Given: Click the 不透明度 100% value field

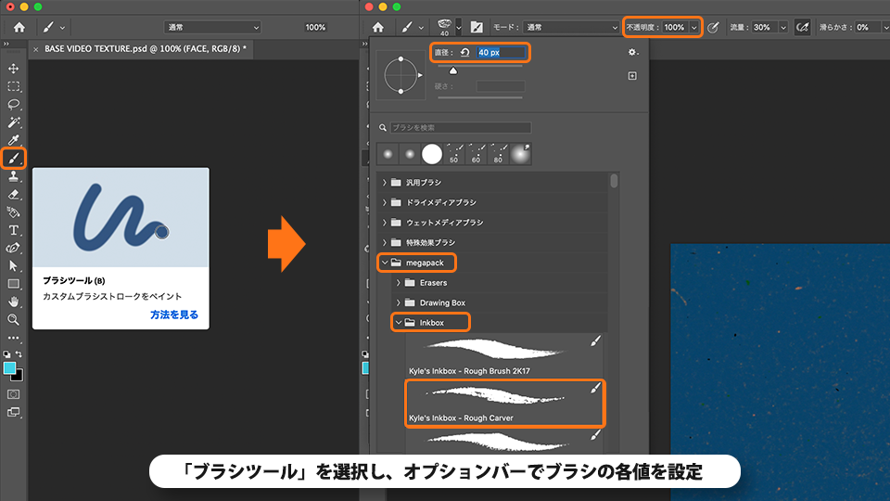Looking at the screenshot, I should coord(674,27).
